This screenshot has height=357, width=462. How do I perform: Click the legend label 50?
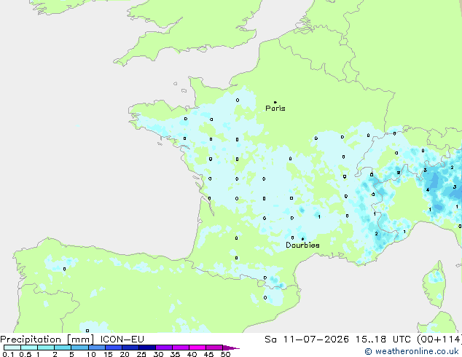(225, 354)
